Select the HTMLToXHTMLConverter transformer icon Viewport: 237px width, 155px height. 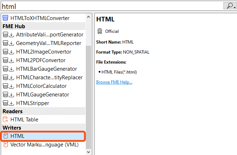[5, 18]
